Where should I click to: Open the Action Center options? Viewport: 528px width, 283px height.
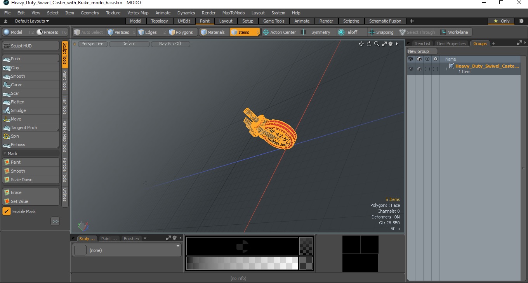pyautogui.click(x=280, y=32)
